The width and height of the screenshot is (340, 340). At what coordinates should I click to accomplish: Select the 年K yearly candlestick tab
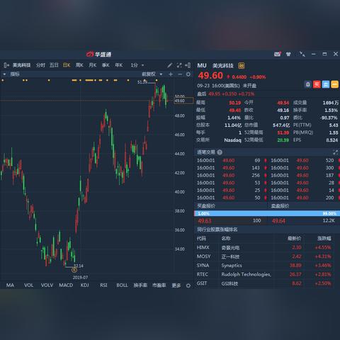click(119, 65)
